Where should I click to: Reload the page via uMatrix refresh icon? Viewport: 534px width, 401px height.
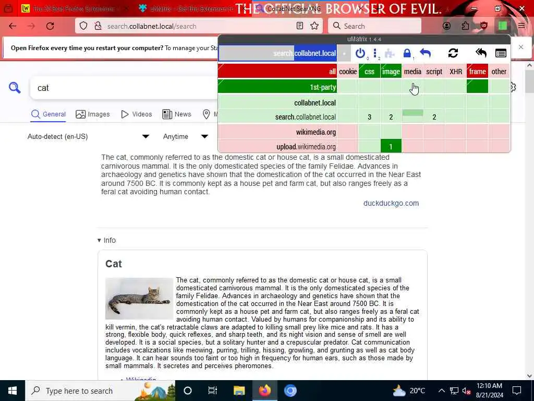453,53
